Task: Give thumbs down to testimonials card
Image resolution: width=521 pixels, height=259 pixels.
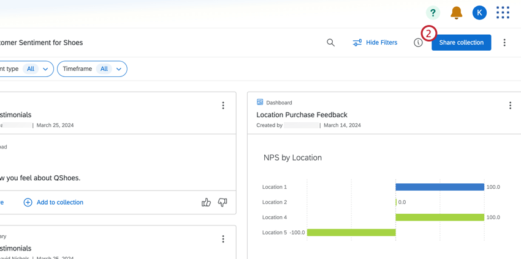Action: pos(222,202)
